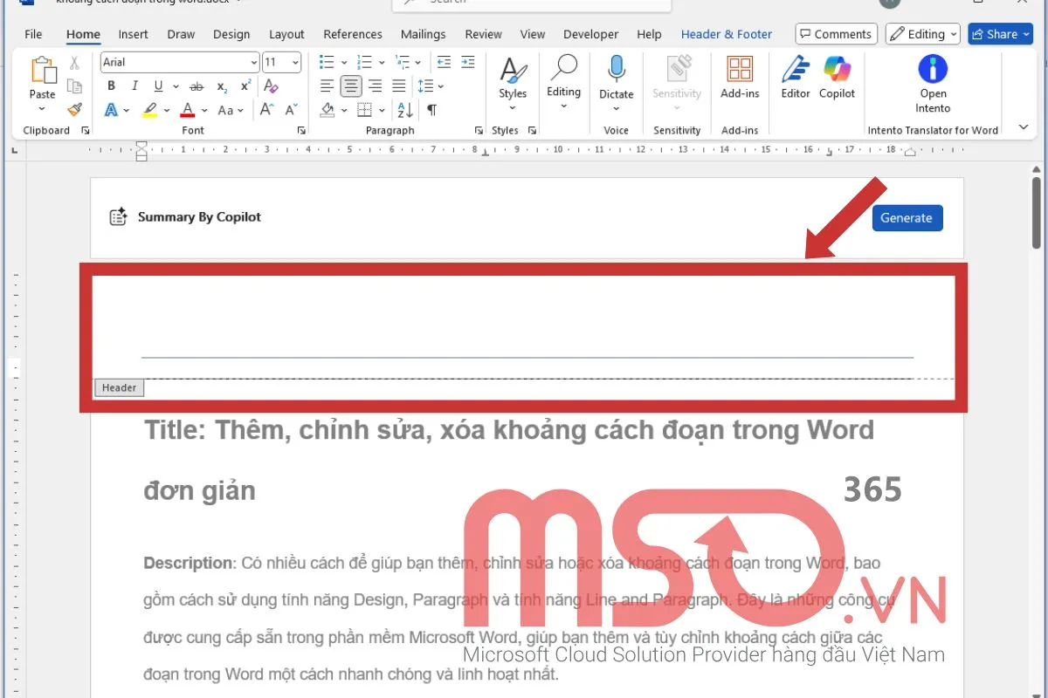Click the blue Generate summary button

907,218
